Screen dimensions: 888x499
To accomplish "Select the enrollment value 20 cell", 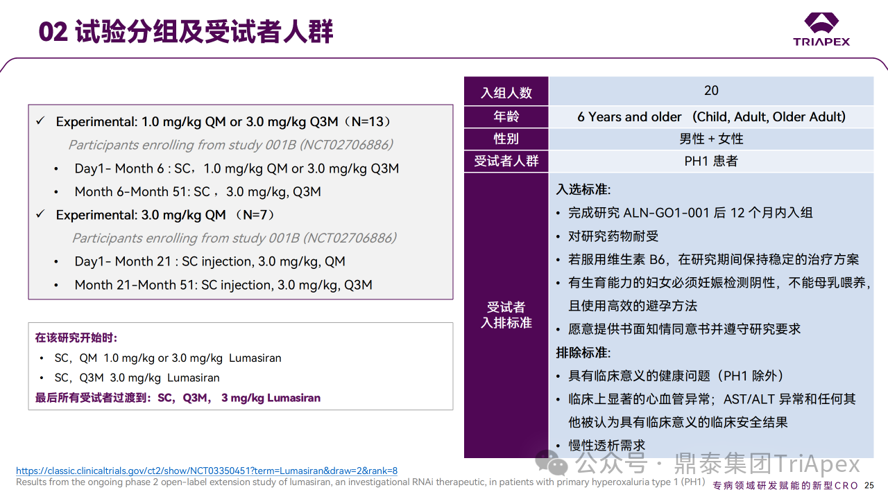I will pyautogui.click(x=711, y=91).
